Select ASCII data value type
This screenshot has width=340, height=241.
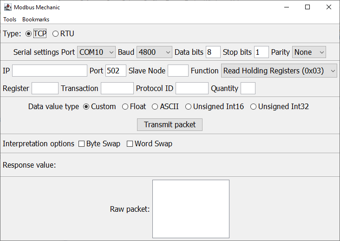(x=155, y=107)
